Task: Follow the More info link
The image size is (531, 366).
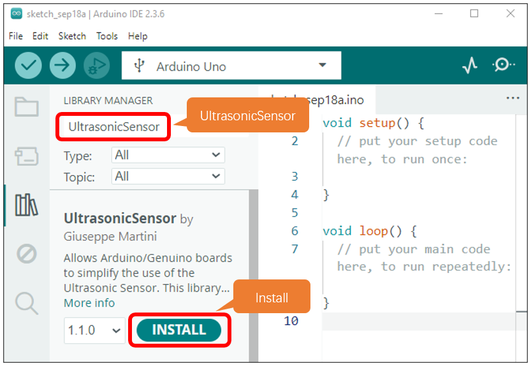Action: [x=89, y=303]
